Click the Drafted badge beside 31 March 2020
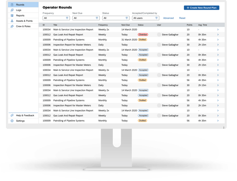 [x=143, y=40]
